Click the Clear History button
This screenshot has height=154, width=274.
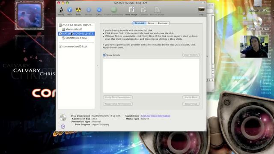click(x=191, y=55)
